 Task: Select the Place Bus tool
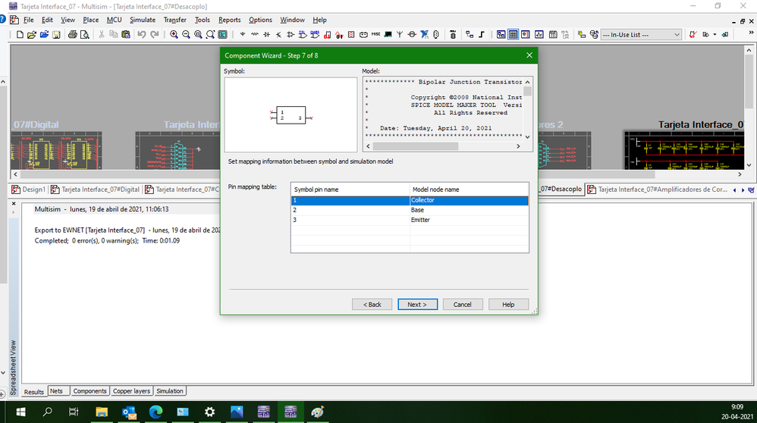click(x=482, y=35)
